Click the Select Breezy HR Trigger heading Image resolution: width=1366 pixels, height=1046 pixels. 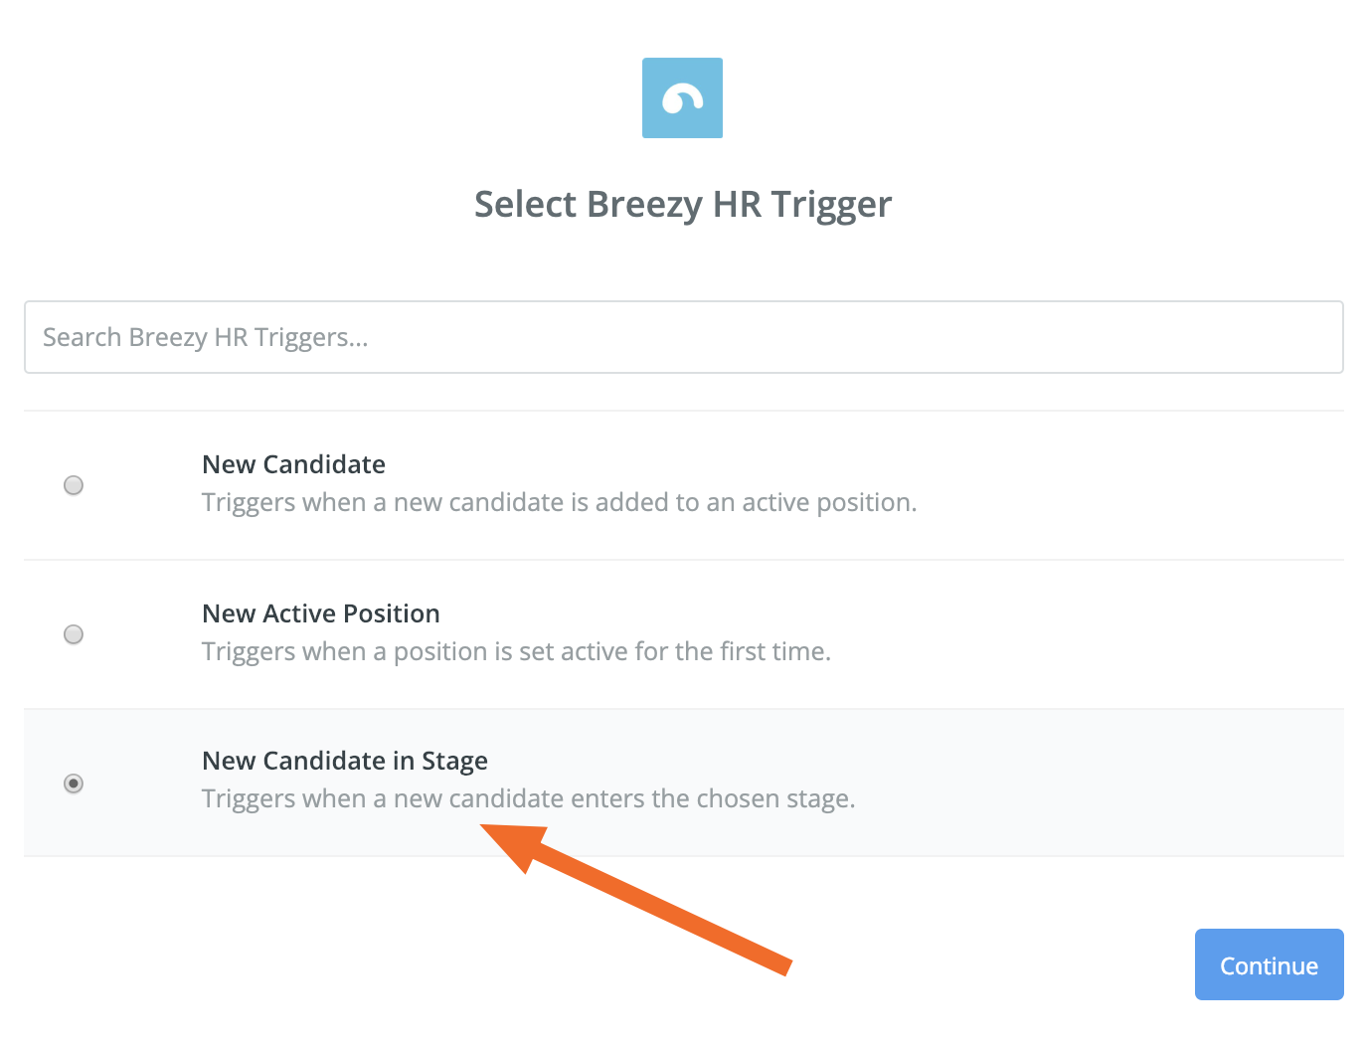point(683,204)
